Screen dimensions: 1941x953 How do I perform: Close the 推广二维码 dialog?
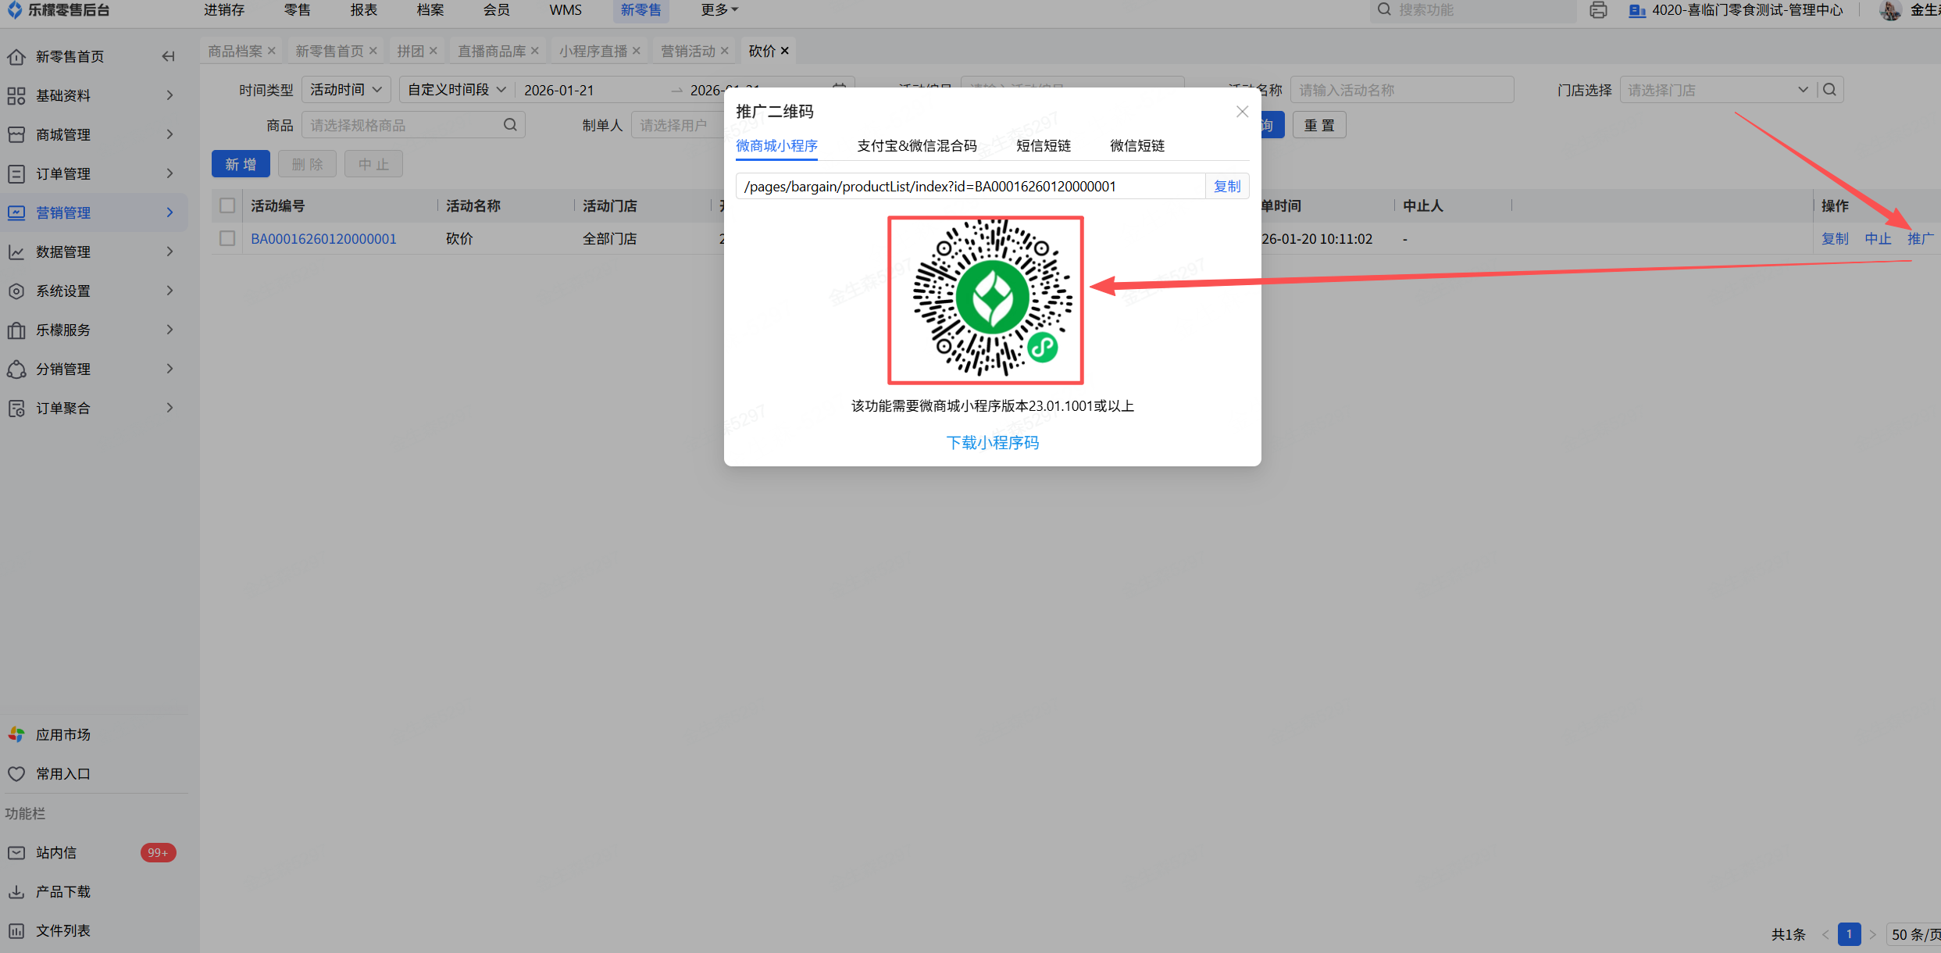coord(1242,112)
